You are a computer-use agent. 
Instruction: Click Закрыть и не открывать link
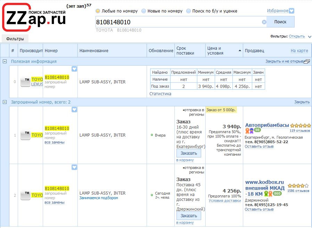click(x=285, y=61)
